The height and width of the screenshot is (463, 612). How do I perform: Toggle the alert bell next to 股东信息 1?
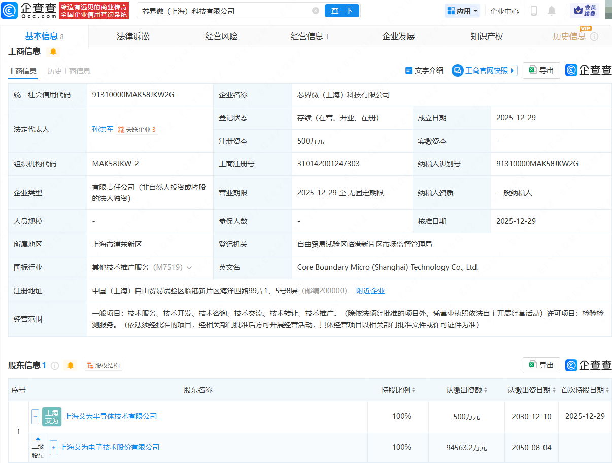(x=71, y=365)
